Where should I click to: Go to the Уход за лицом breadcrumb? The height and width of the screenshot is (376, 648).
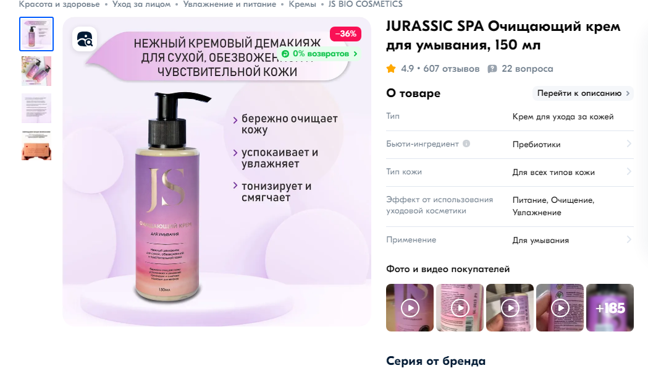click(x=141, y=4)
